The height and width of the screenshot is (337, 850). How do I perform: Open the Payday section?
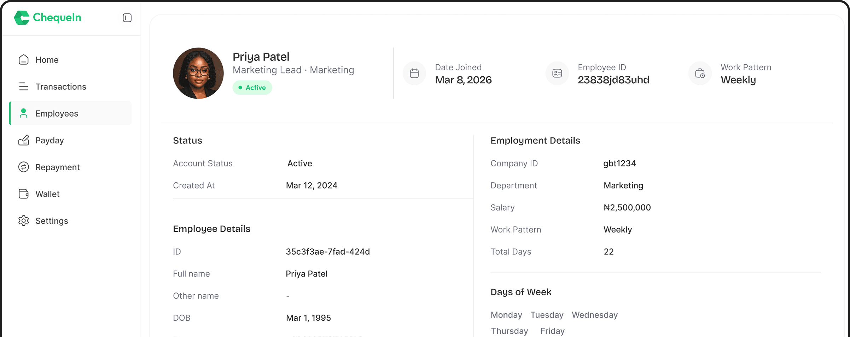pyautogui.click(x=71, y=140)
